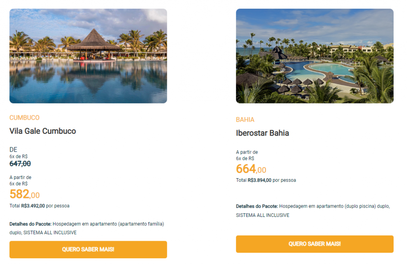The image size is (407, 265).
Task: Click 'A partir de' above the 664,00 price
Action: click(247, 152)
